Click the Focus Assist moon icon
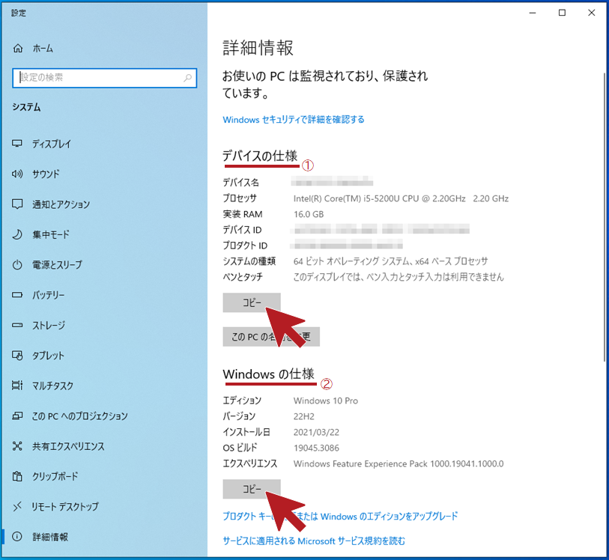Image resolution: width=609 pixels, height=560 pixels. coord(17,235)
